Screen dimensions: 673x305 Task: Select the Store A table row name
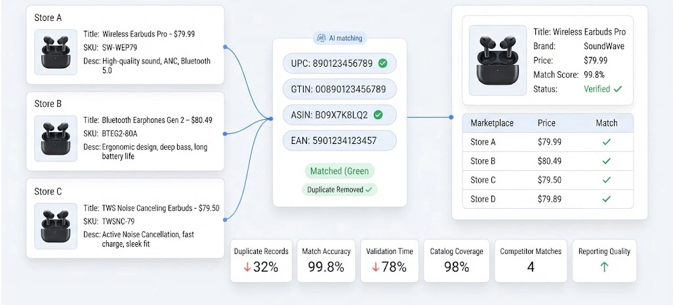(482, 142)
